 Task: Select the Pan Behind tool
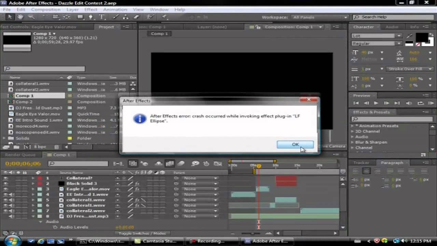click(x=66, y=17)
